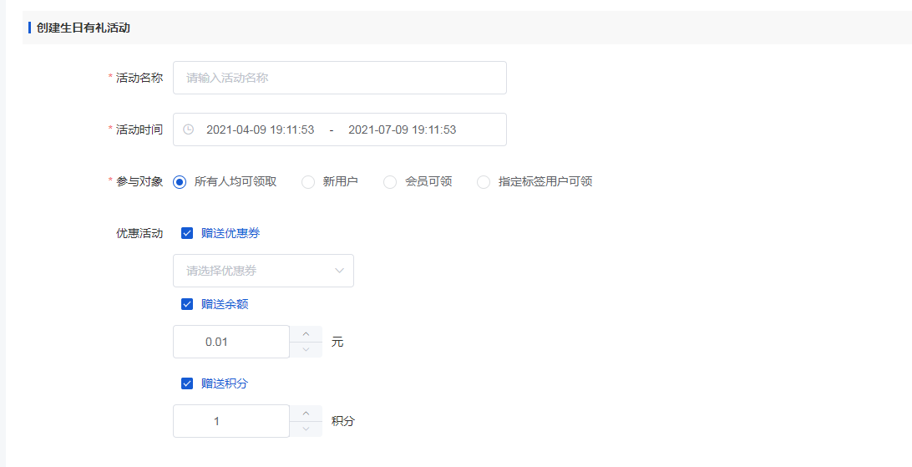This screenshot has width=912, height=467.
Task: Select end date 2021-07-09 19:11:53
Action: (x=402, y=129)
